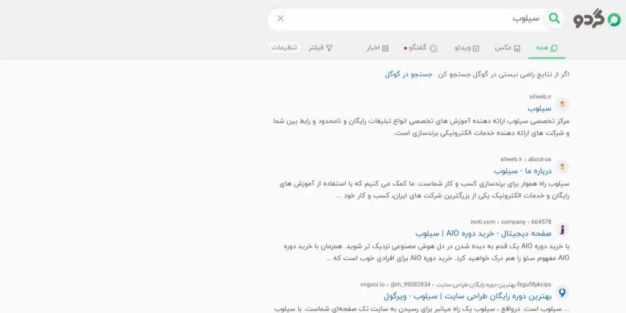626x313 pixels.
Task: Open the گفتگو tab
Action: pyautogui.click(x=421, y=48)
